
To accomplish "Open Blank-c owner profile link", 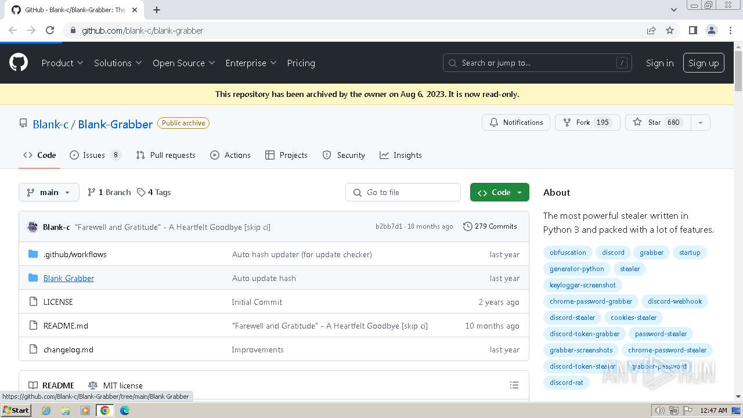I will coord(51,124).
